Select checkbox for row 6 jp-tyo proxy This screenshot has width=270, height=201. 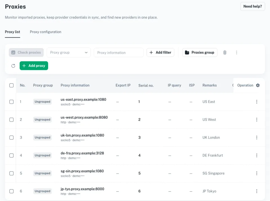[x=12, y=191]
